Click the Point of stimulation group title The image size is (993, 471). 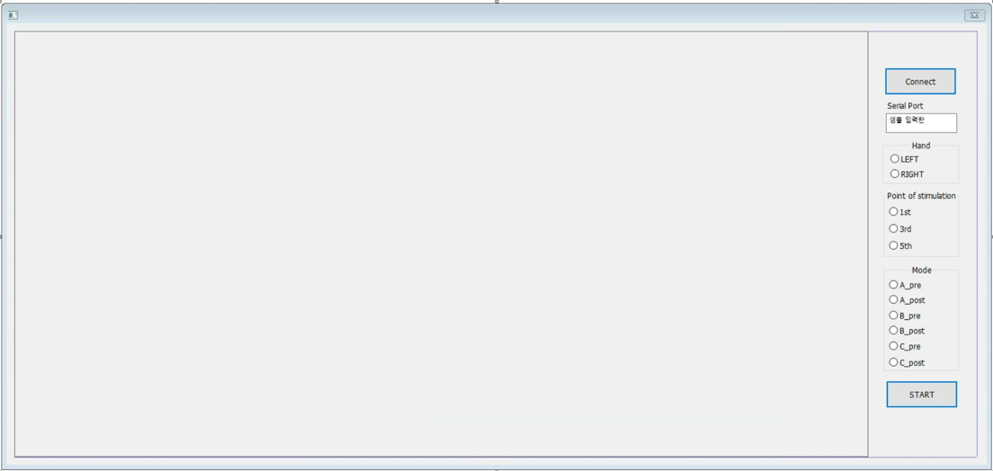coord(921,196)
